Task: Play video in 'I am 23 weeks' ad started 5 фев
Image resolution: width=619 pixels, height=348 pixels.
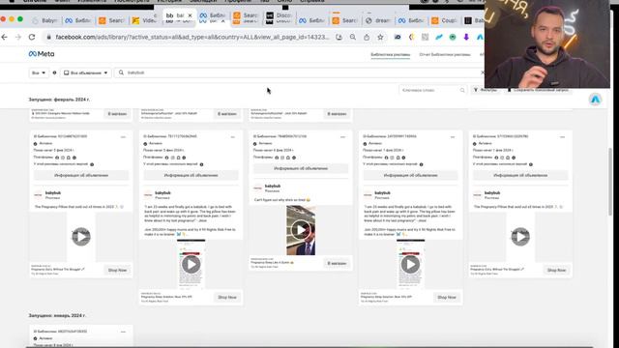Action: [192, 264]
